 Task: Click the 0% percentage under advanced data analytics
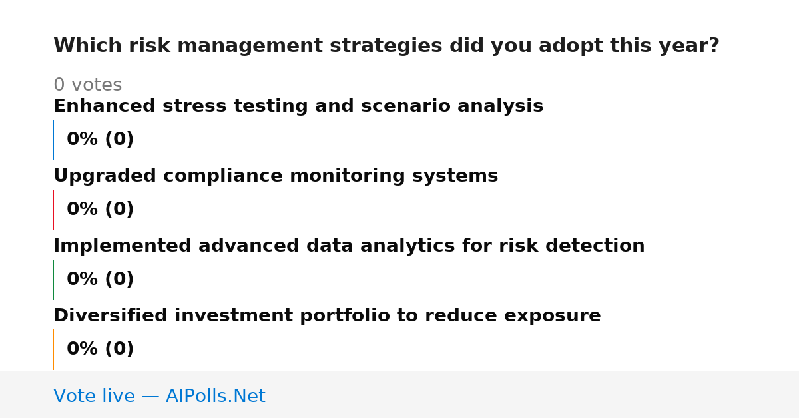click(83, 280)
